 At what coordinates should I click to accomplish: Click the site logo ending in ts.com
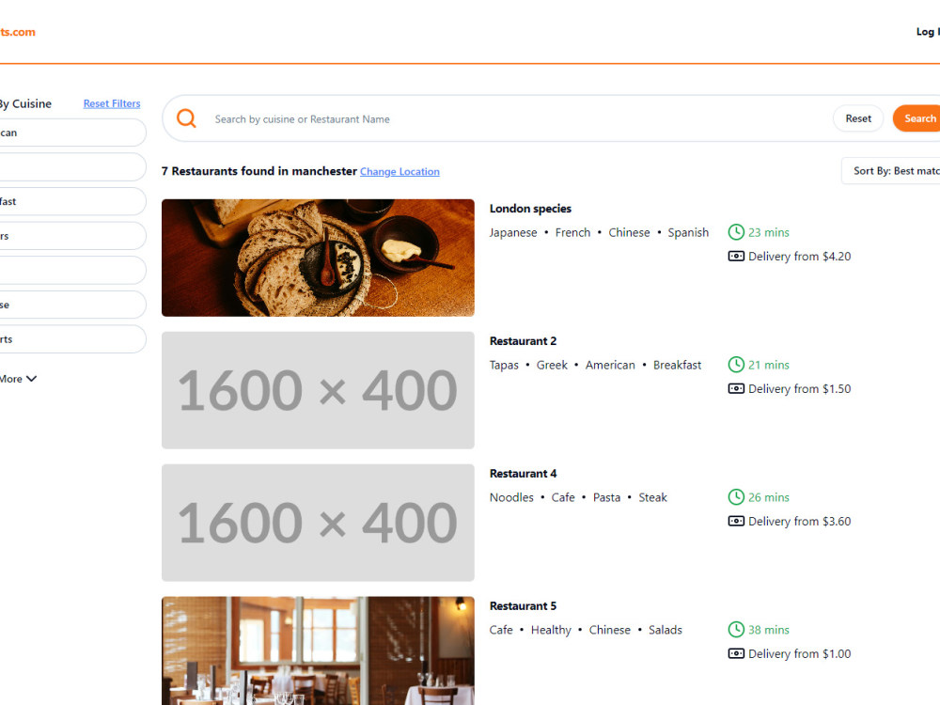coord(17,32)
